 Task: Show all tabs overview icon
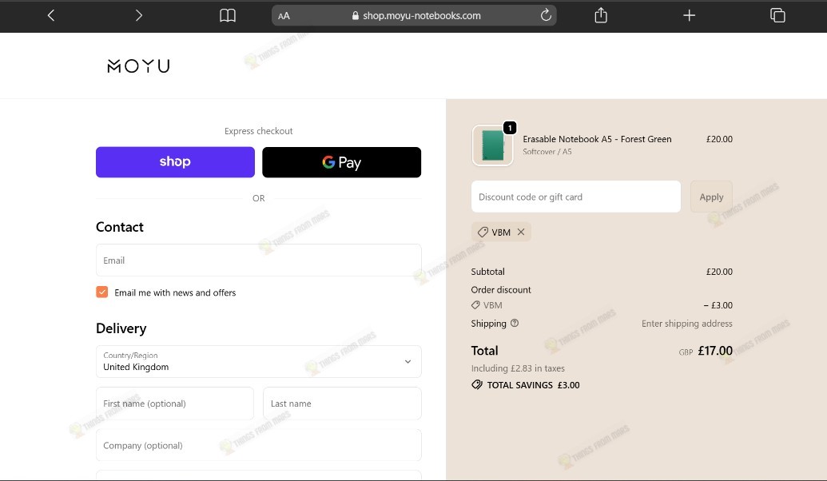(777, 15)
